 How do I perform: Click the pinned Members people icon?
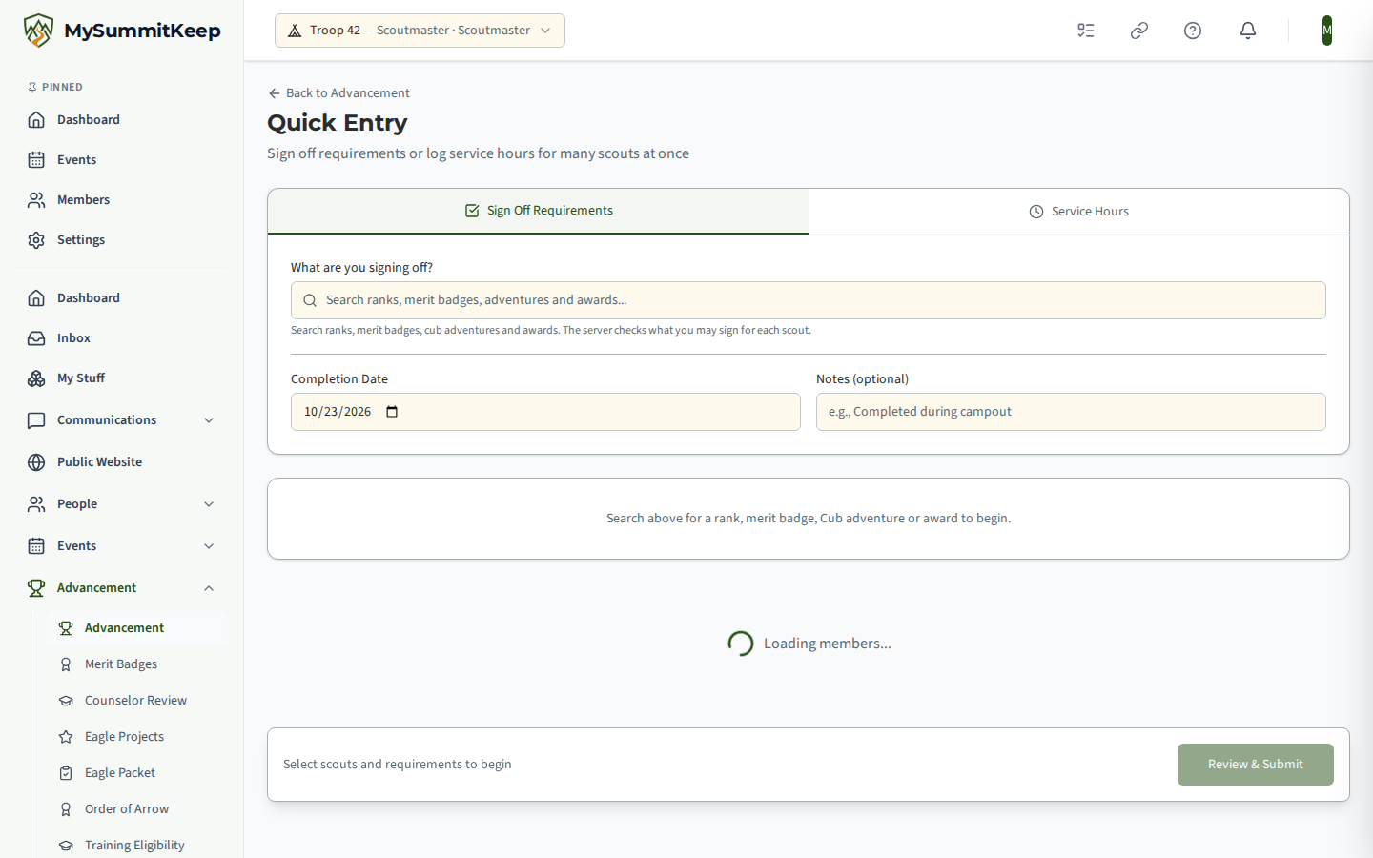(x=36, y=200)
